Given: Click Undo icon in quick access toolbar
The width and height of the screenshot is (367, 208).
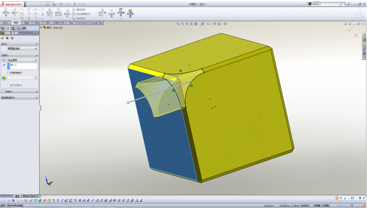Looking at the screenshot, I should (x=61, y=4).
